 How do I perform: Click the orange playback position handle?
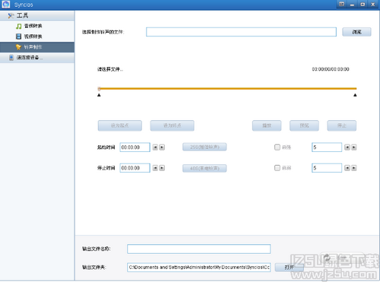point(100,88)
